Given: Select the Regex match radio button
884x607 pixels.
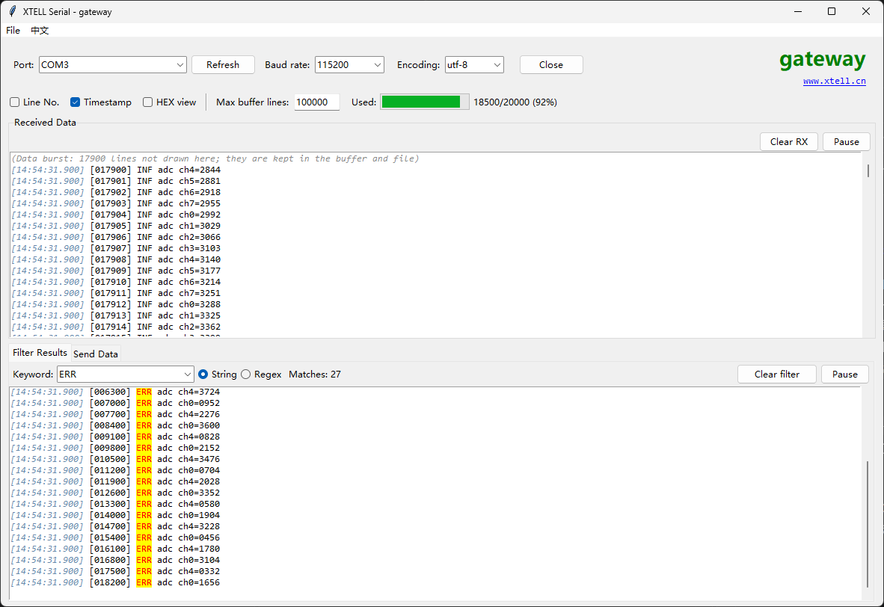Looking at the screenshot, I should click(246, 375).
